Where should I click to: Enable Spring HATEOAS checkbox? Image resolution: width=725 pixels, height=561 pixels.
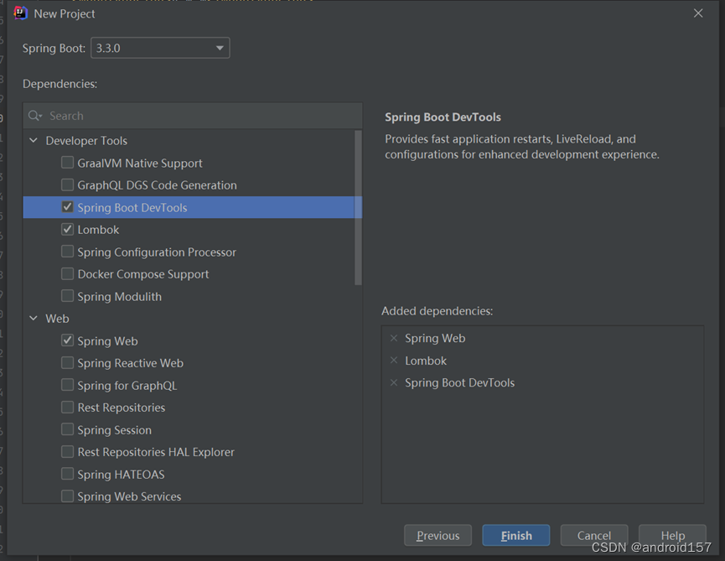point(68,474)
